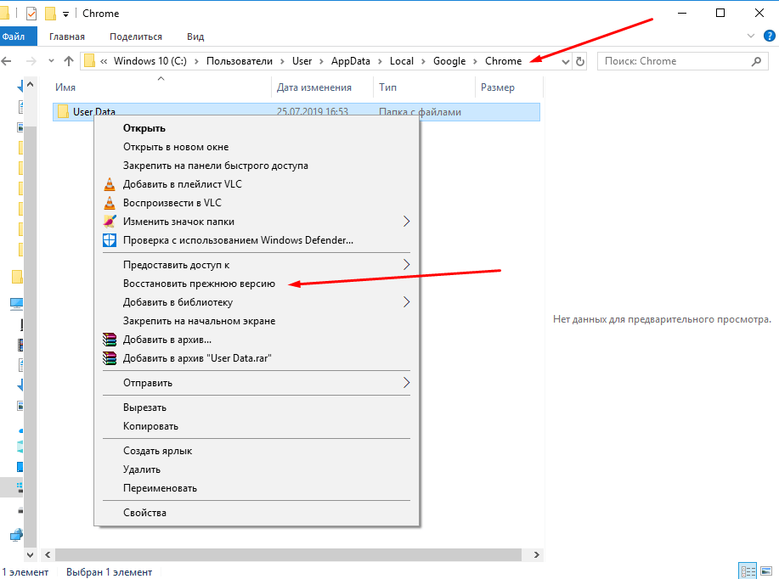Click the Properties quick access toolbar icon
The image size is (779, 579).
tap(31, 14)
